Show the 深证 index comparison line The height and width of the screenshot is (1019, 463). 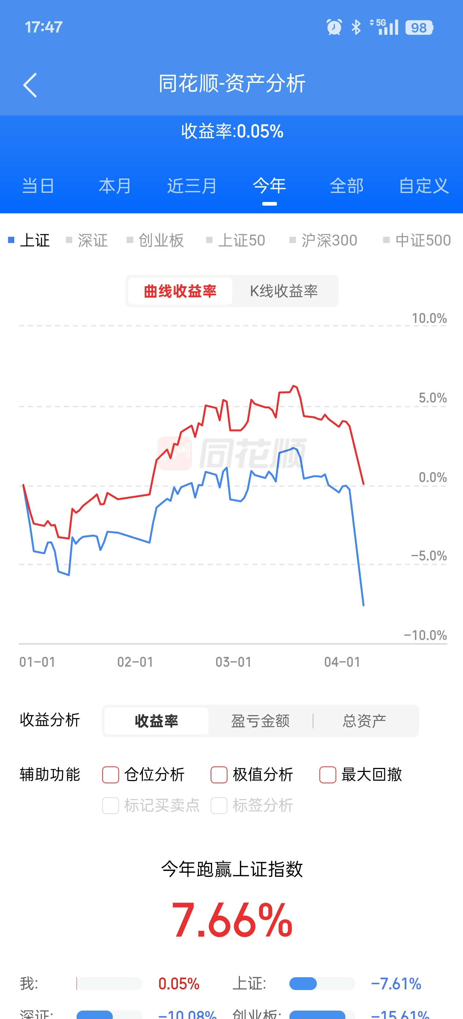[x=87, y=240]
